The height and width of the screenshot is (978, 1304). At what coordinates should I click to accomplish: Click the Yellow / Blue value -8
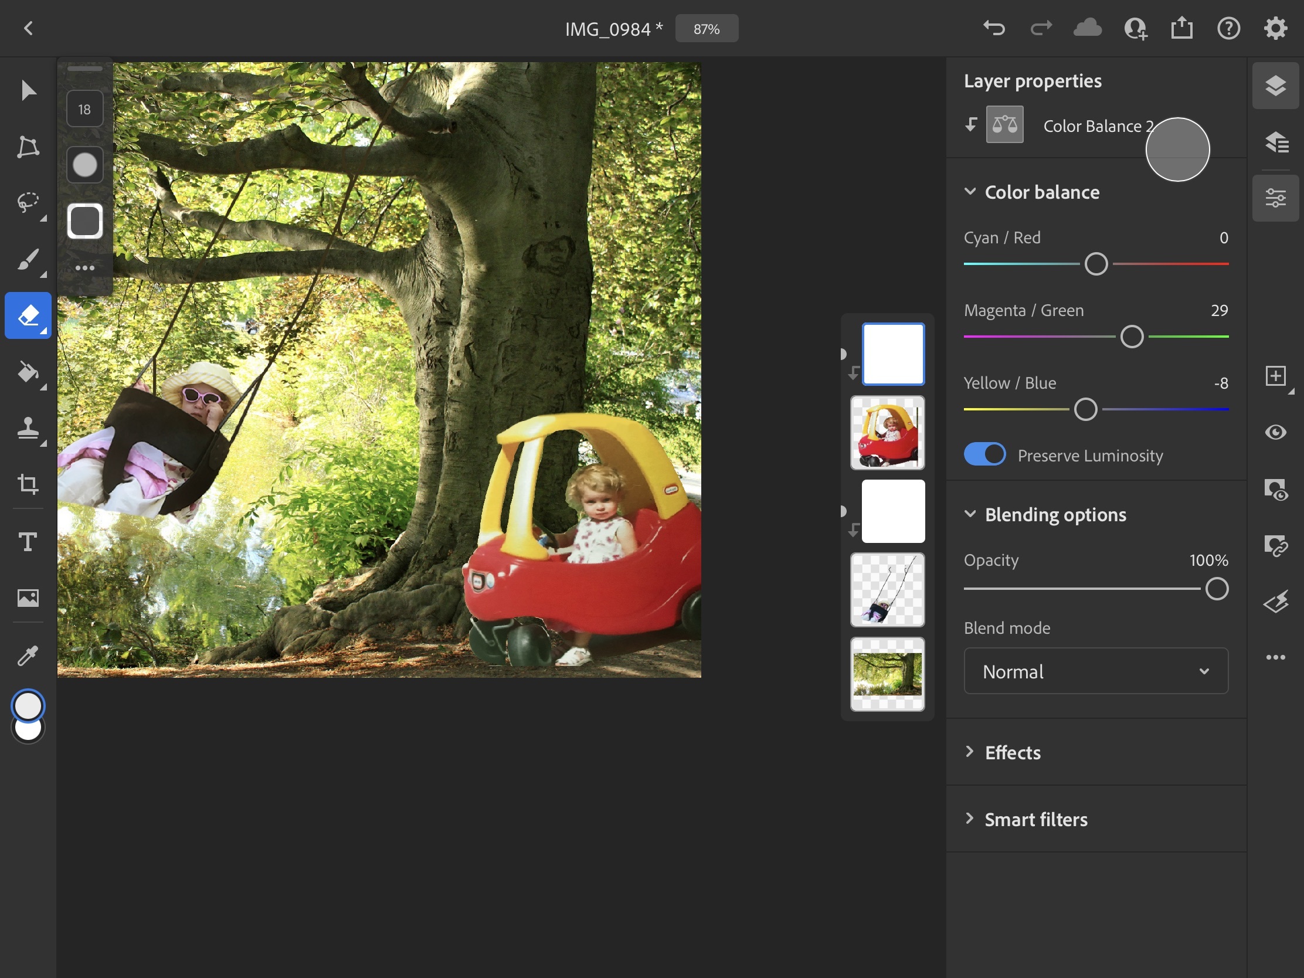pos(1221,383)
